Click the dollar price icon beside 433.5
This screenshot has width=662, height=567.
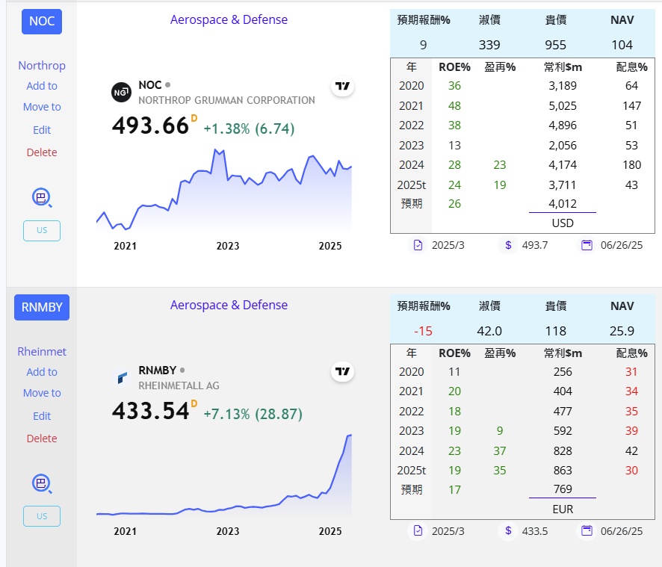pyautogui.click(x=508, y=530)
